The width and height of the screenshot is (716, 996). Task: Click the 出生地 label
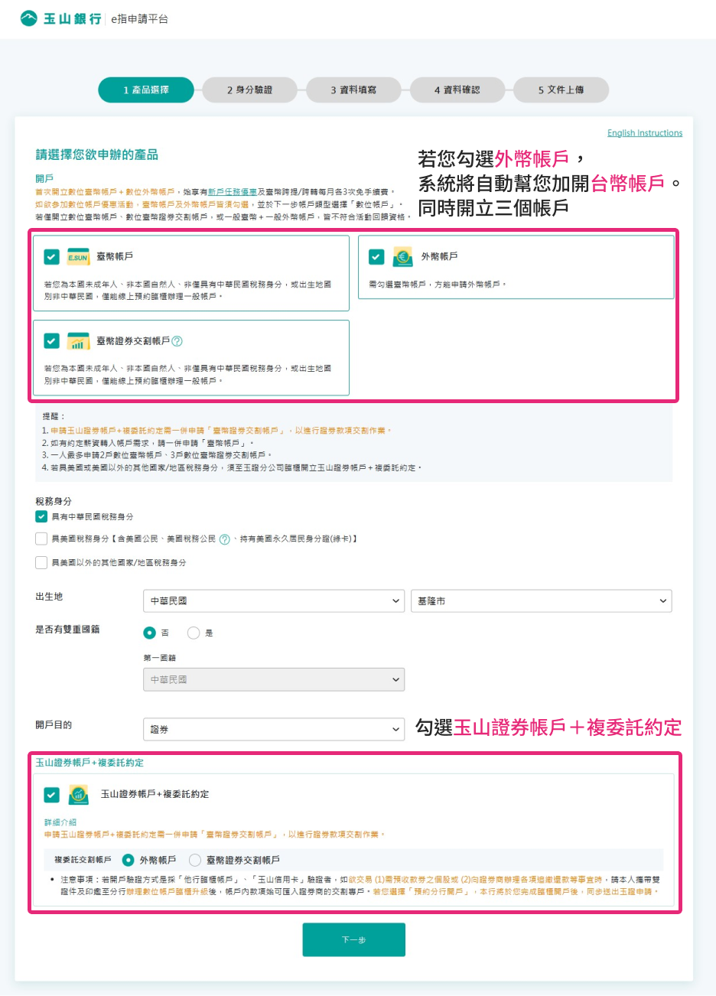(49, 597)
